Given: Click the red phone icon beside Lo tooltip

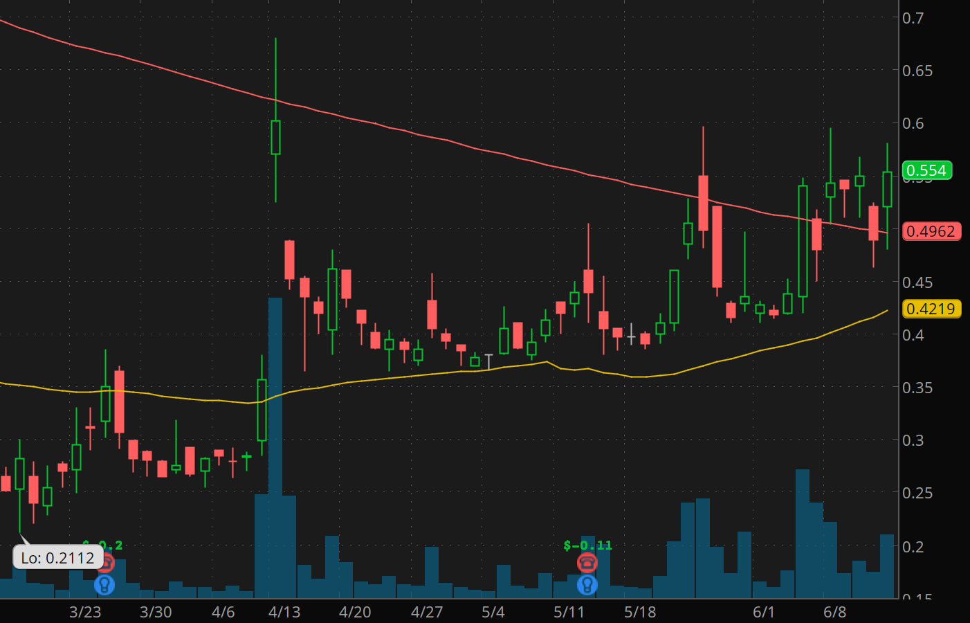Looking at the screenshot, I should (107, 562).
